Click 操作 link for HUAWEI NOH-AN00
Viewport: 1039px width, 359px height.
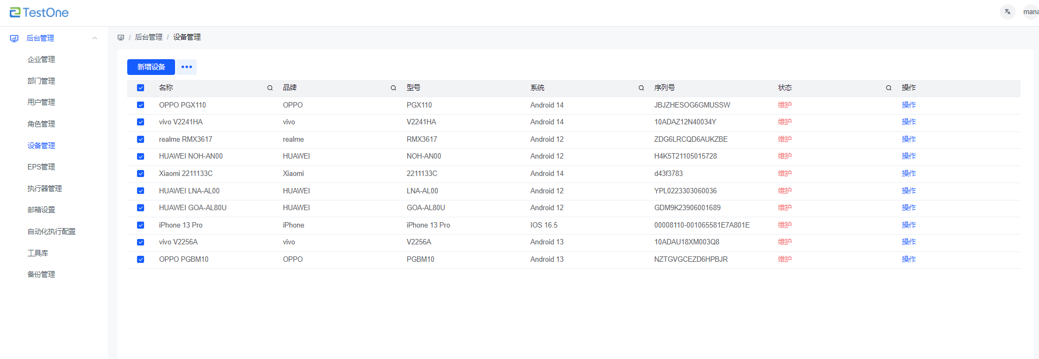click(909, 156)
